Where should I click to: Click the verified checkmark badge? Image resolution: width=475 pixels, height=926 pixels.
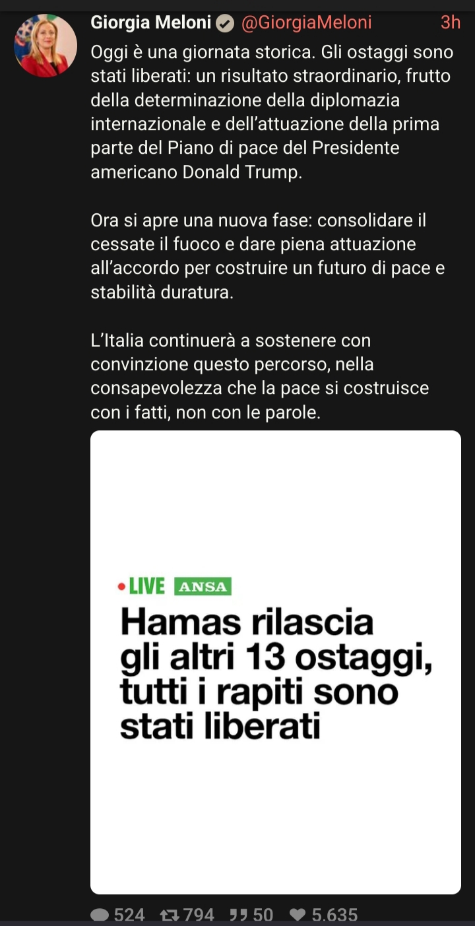(225, 23)
